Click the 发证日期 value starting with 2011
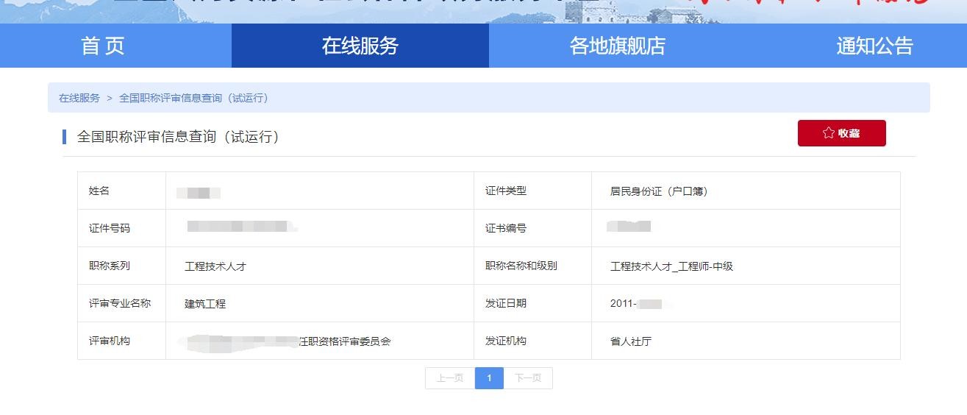The width and height of the screenshot is (967, 415). (636, 304)
